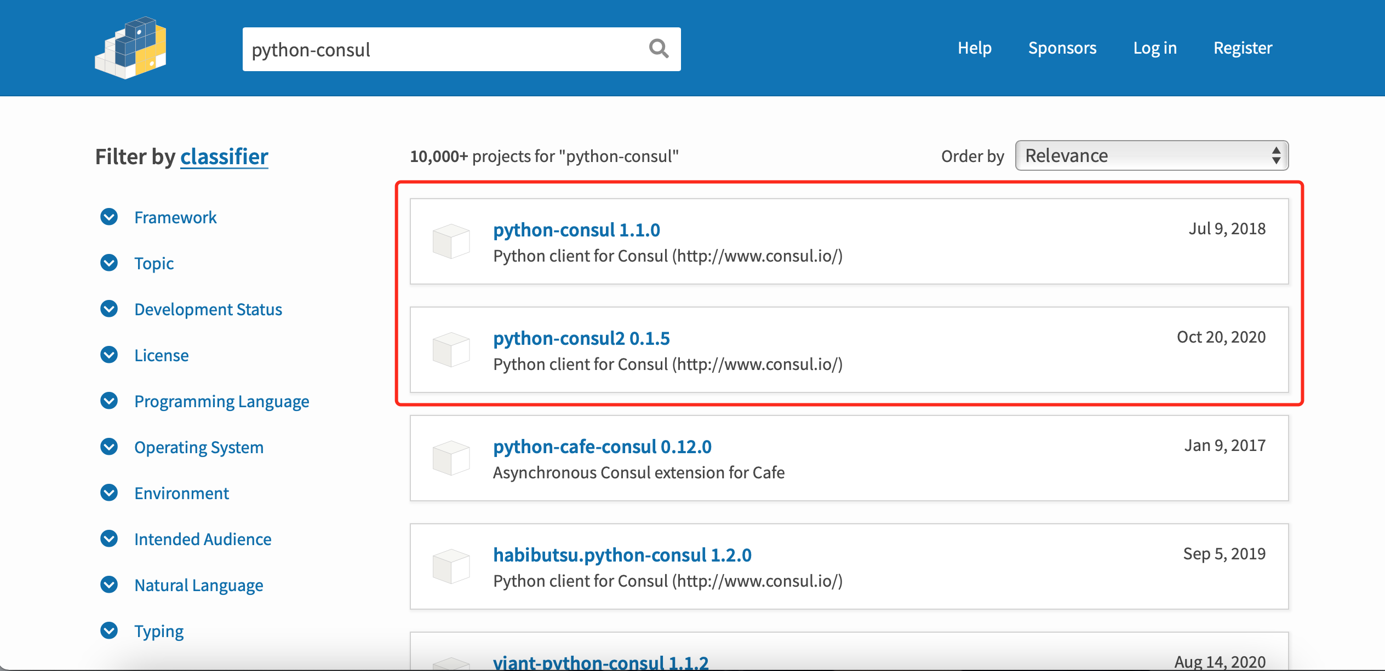Click the Typing section chevron icon
The height and width of the screenshot is (671, 1385).
click(108, 630)
